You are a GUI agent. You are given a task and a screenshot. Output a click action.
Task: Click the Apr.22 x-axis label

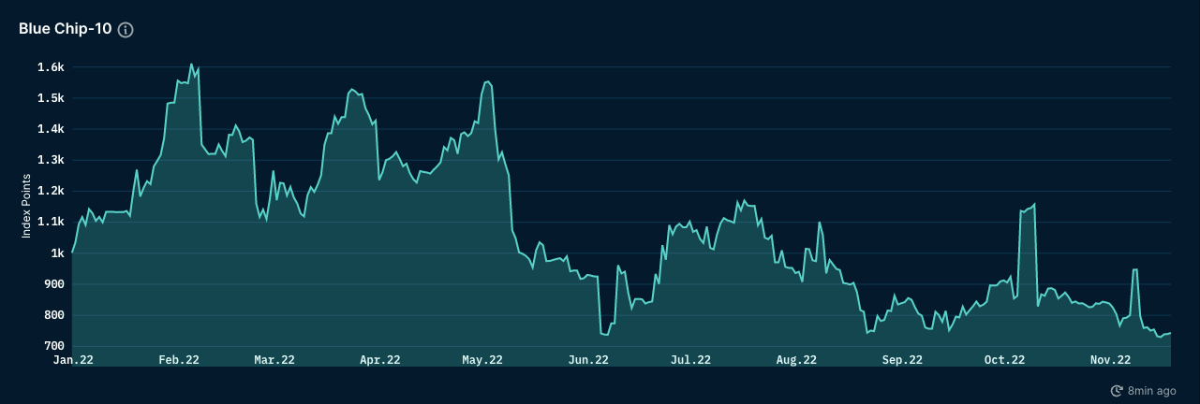point(380,360)
